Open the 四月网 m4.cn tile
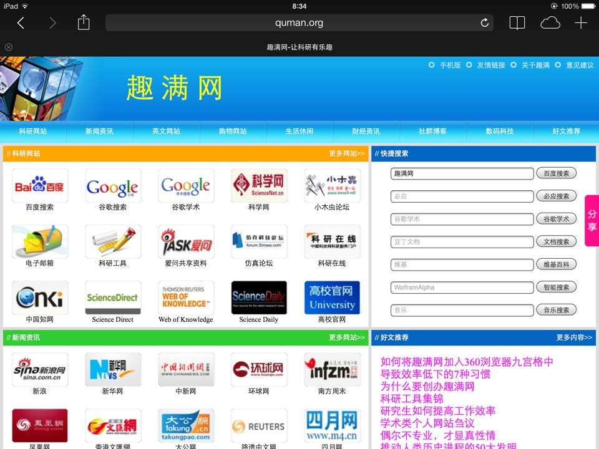Screen dimensions: 599x449 (332, 426)
